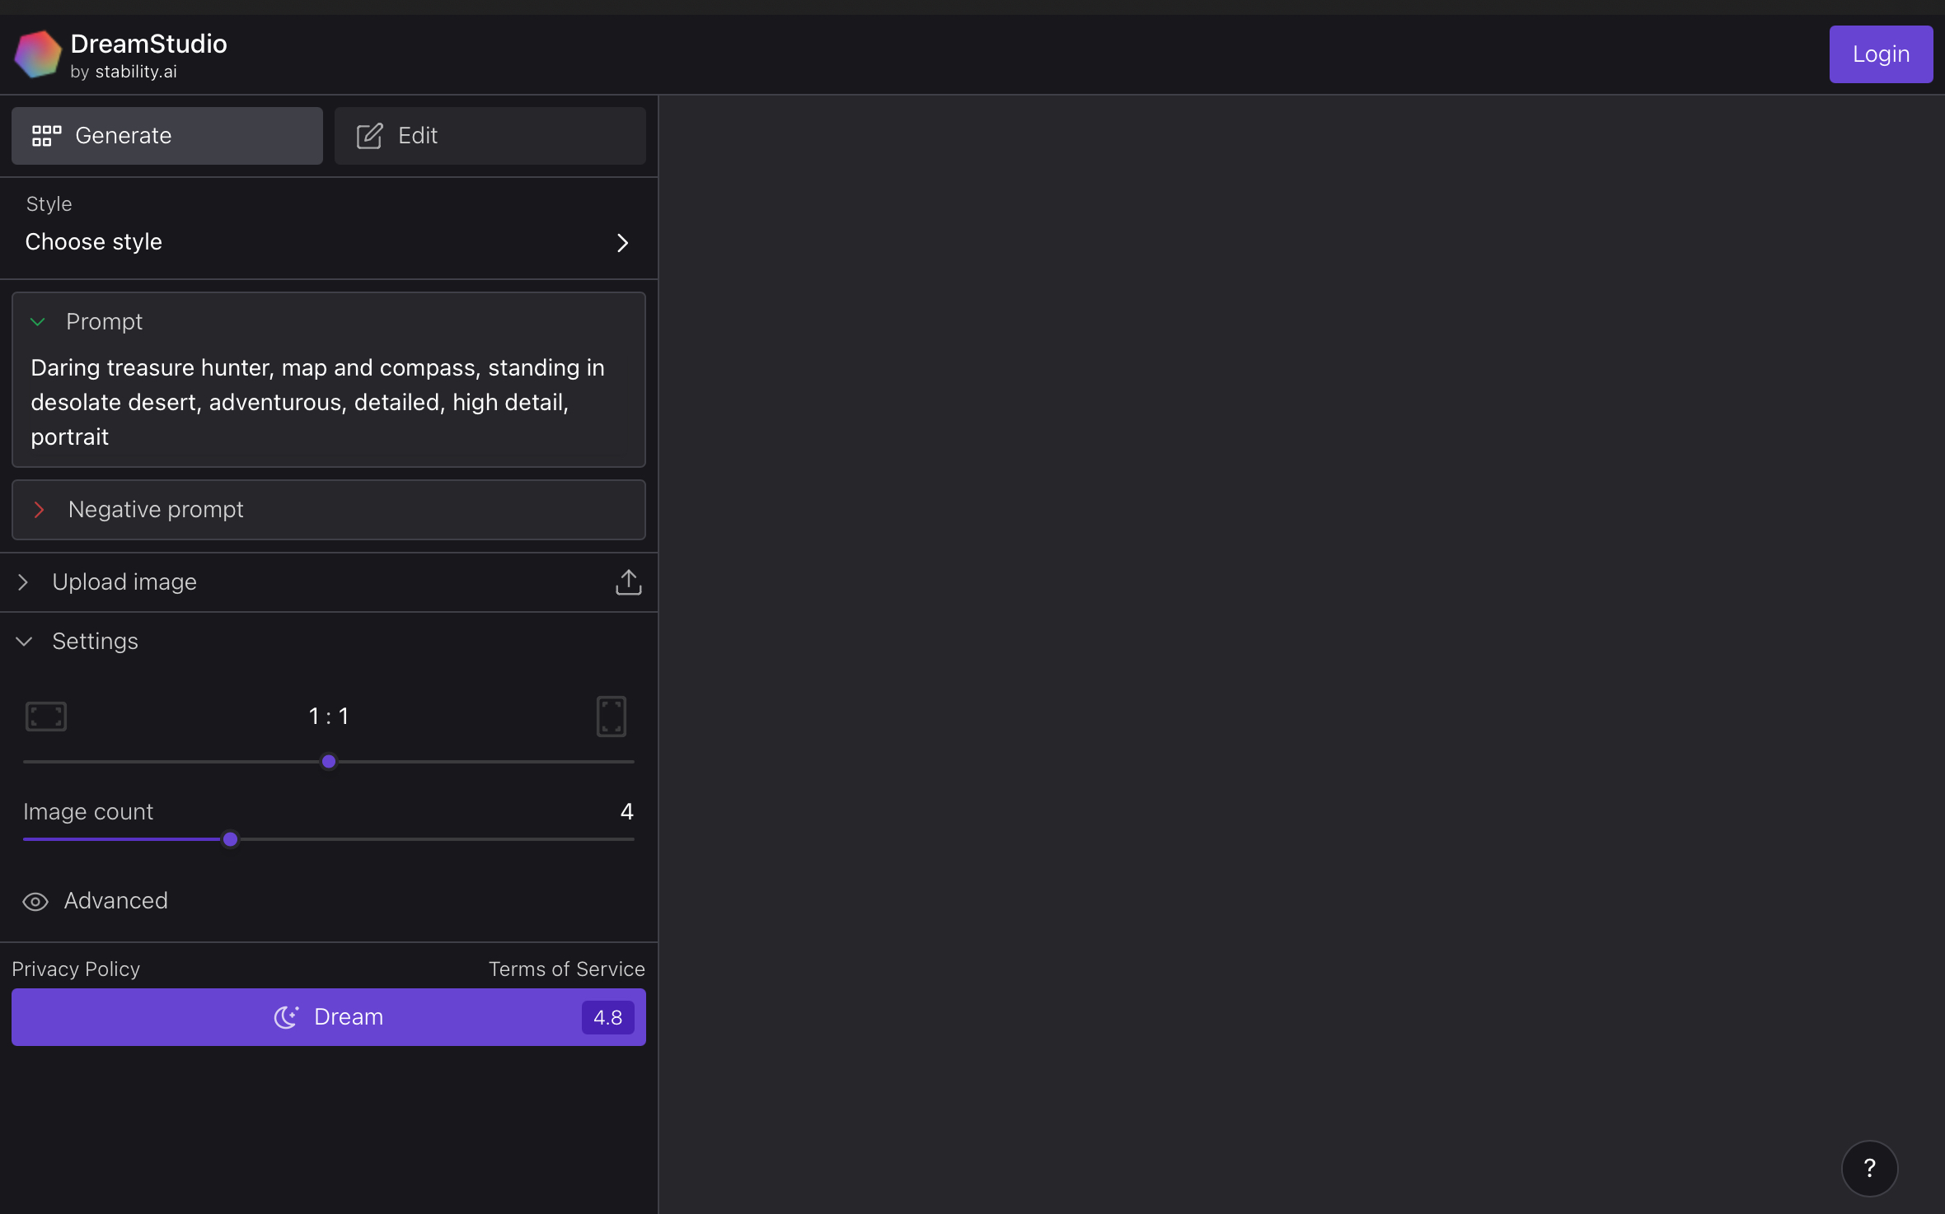The image size is (1945, 1214).
Task: Collapse the Prompt section green chevron
Action: click(x=38, y=322)
